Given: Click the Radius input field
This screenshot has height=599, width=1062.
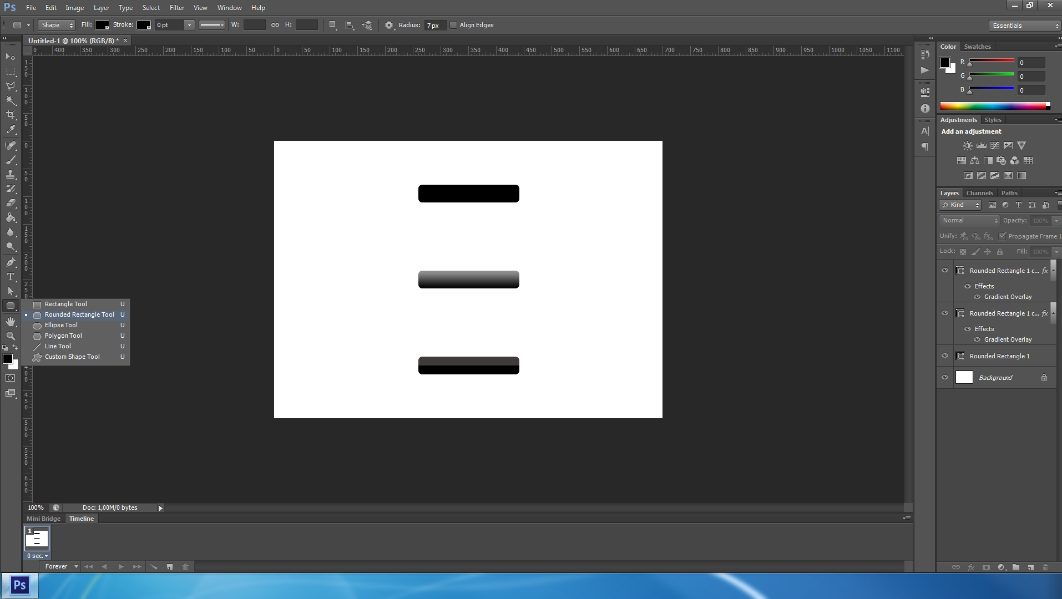Looking at the screenshot, I should [x=435, y=25].
